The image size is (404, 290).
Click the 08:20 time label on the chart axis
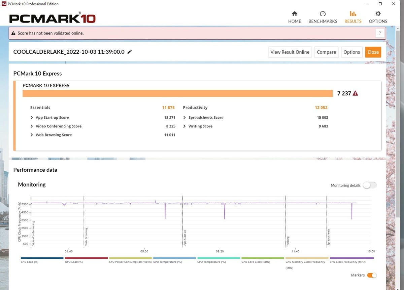pyautogui.click(x=220, y=251)
